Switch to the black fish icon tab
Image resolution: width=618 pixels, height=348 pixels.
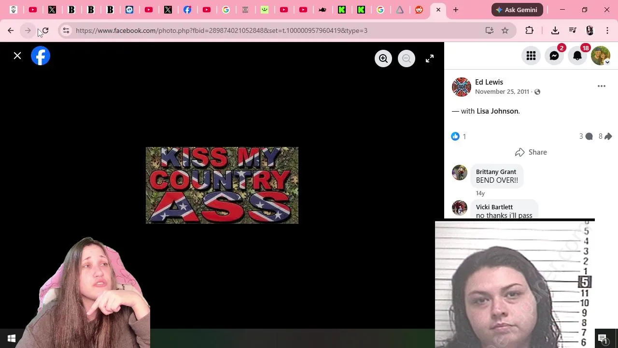323,10
